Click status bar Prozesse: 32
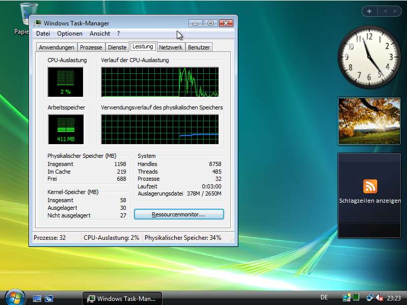Image resolution: width=407 pixels, height=305 pixels. pyautogui.click(x=49, y=238)
